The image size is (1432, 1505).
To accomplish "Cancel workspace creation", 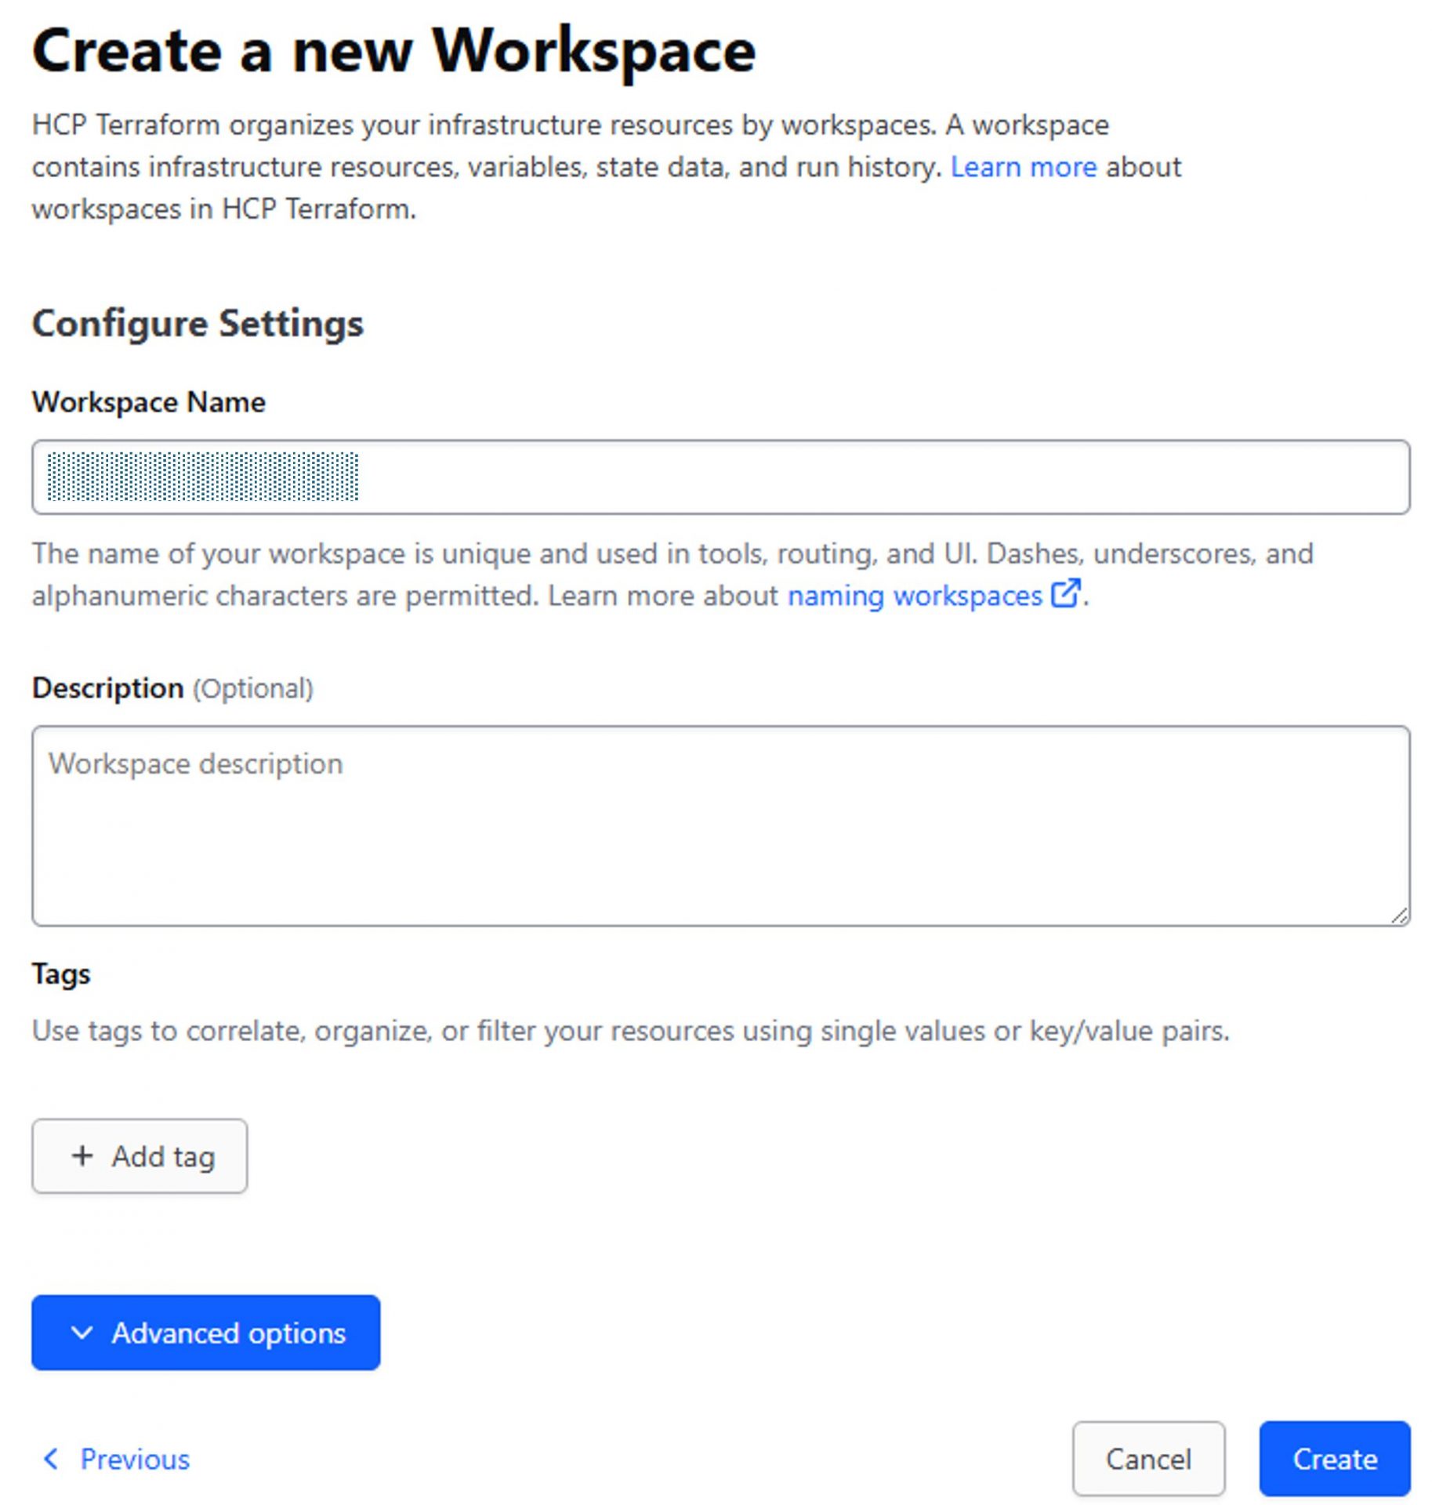I will (1147, 1459).
